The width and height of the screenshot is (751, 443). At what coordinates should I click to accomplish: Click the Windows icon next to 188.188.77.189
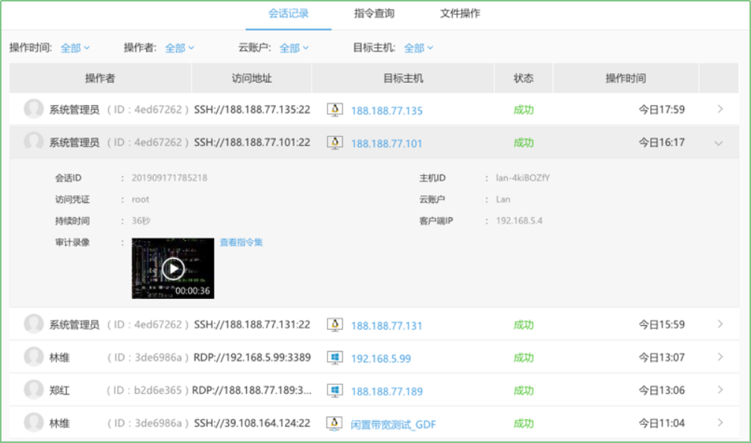[333, 391]
